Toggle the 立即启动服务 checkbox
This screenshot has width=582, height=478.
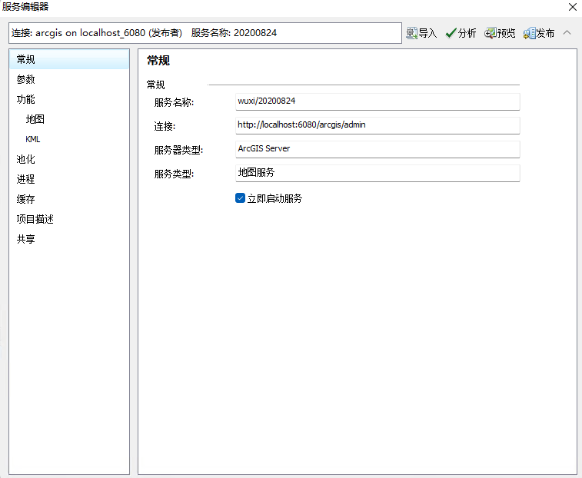[x=241, y=198]
